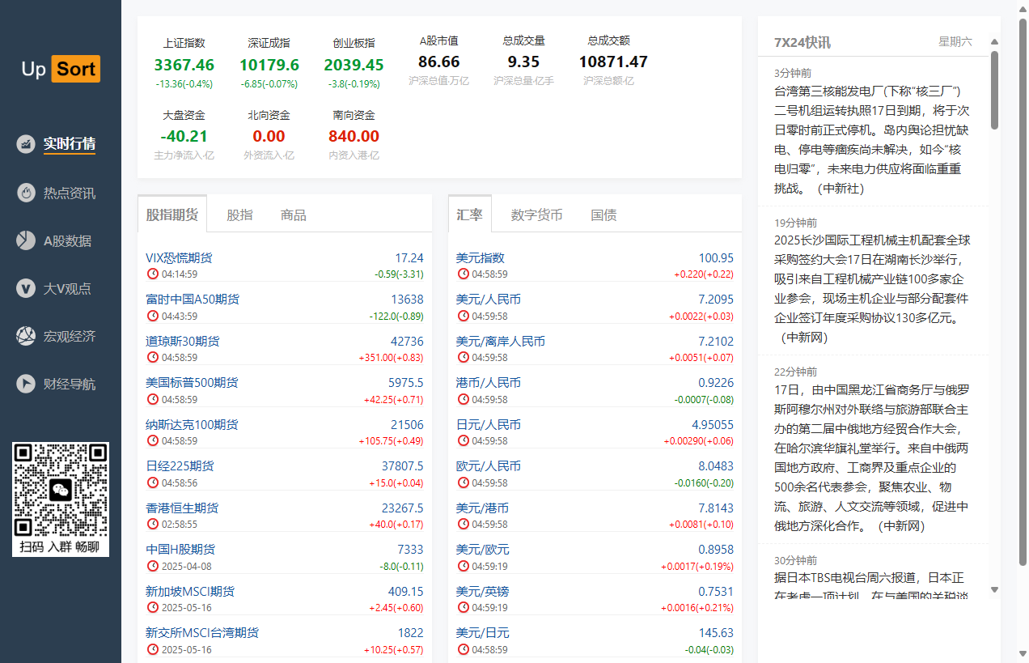This screenshot has height=663, width=1029.
Task: Click the WeChat group QR code
Action: 60,491
